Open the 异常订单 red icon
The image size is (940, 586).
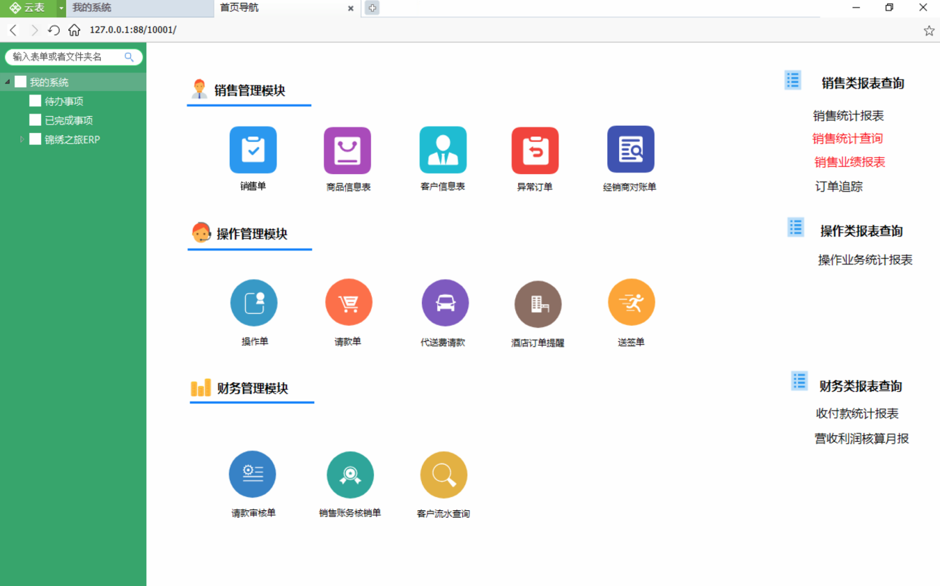coord(535,150)
